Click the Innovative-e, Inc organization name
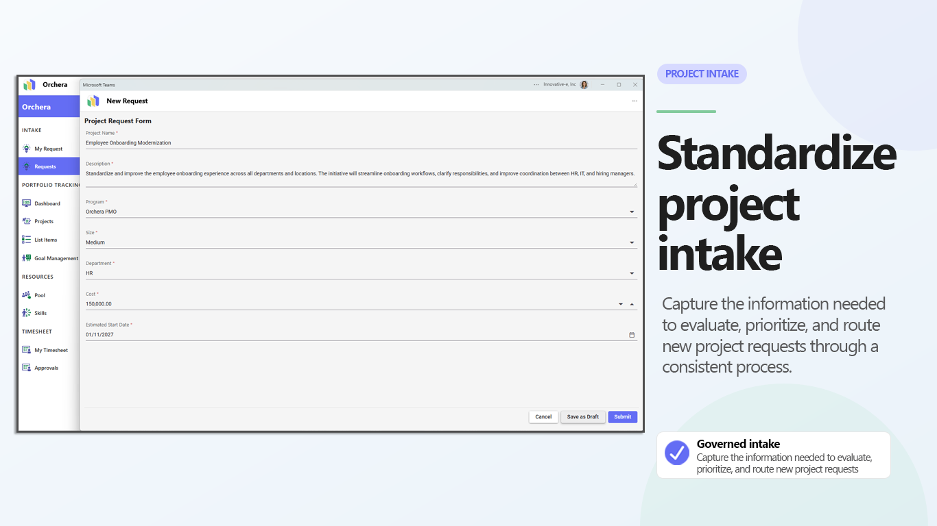This screenshot has width=937, height=526. pyautogui.click(x=560, y=85)
